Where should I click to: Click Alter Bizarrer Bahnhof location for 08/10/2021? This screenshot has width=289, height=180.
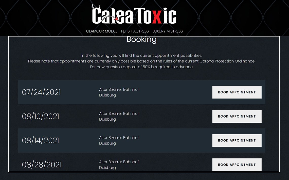(x=119, y=113)
